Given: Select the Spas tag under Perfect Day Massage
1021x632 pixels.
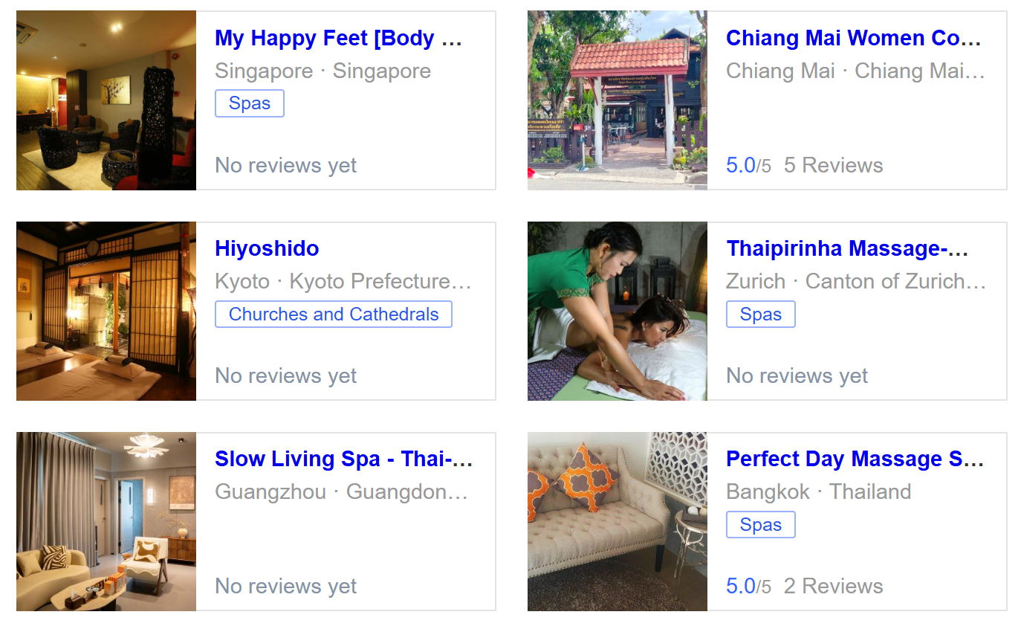Looking at the screenshot, I should tap(761, 524).
